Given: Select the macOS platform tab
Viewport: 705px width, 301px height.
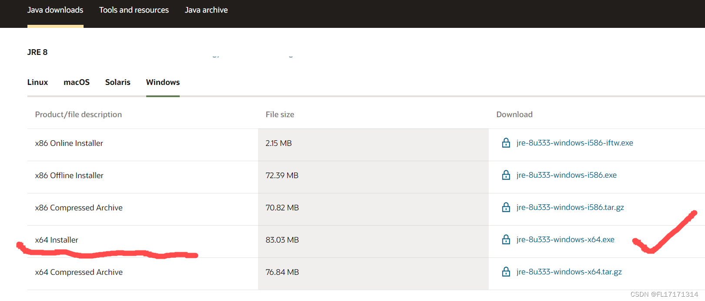Looking at the screenshot, I should pos(77,82).
